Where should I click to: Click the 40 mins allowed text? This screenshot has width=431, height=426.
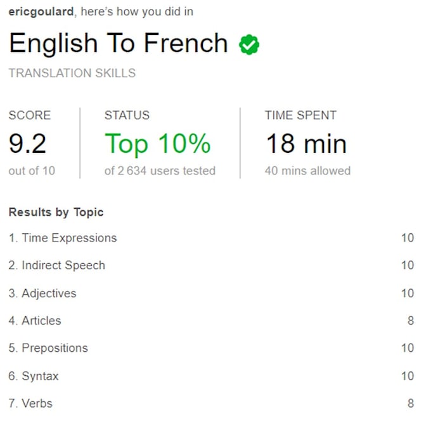pos(308,171)
